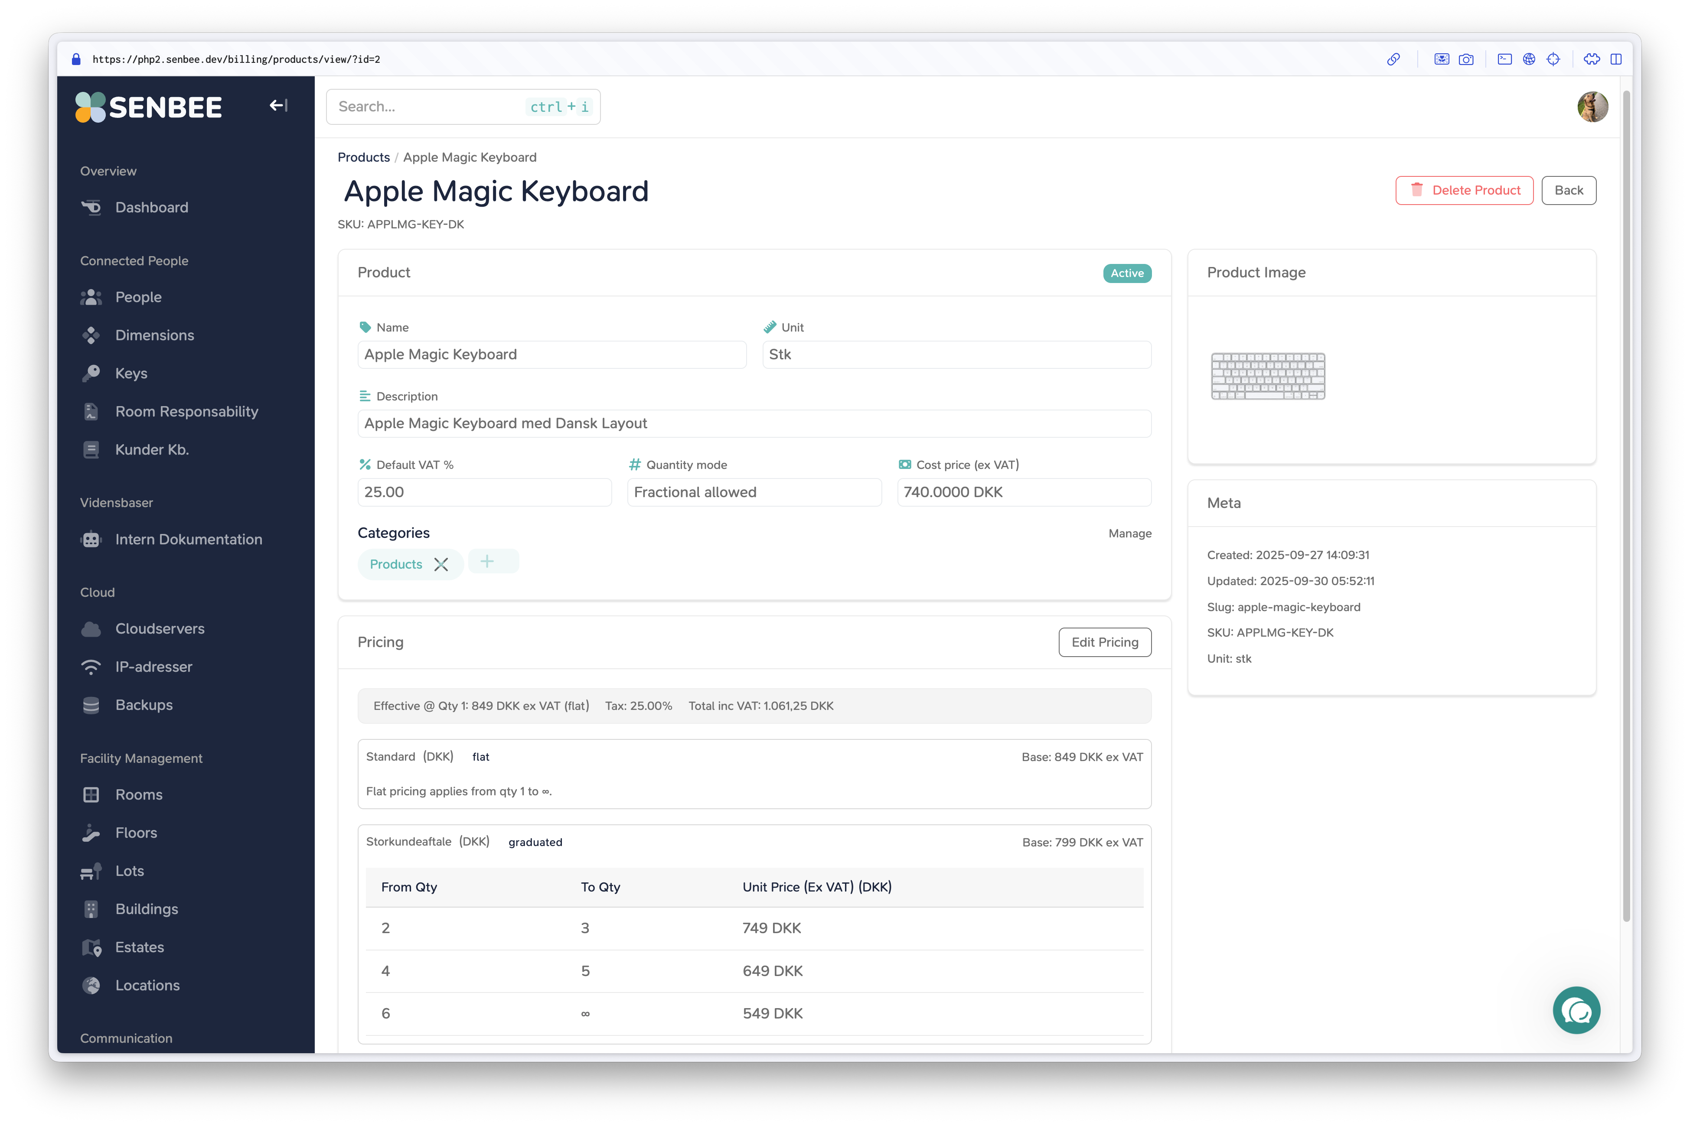Screen dimensions: 1690x1126
Task: Take a screenshot with camera icon
Action: coord(1466,60)
